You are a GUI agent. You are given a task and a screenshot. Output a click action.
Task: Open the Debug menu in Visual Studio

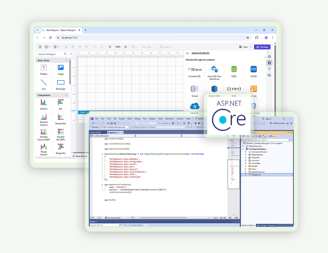137,119
